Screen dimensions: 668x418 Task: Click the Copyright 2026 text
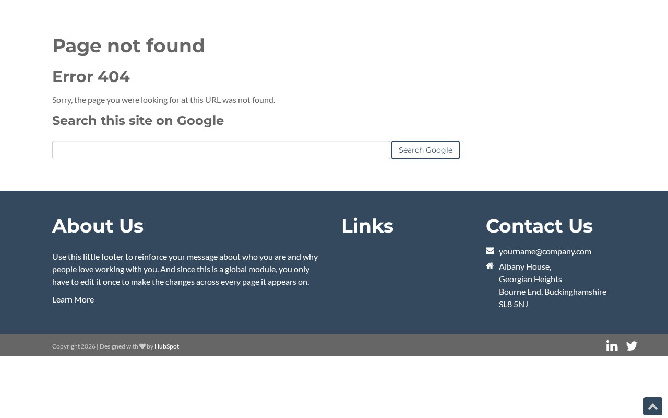pyautogui.click(x=74, y=346)
